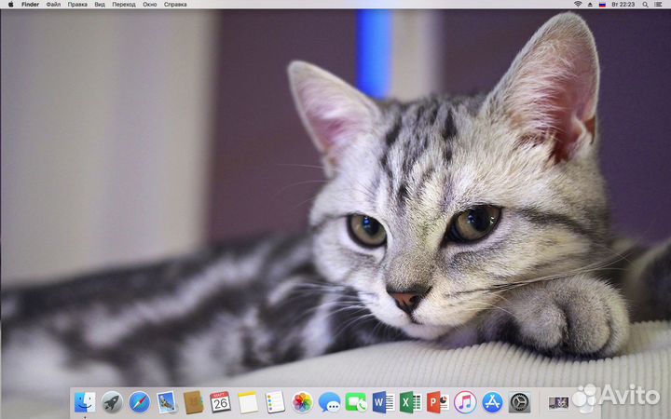Open Messages blue speech bubble icon
The image size is (671, 419).
pos(330,403)
